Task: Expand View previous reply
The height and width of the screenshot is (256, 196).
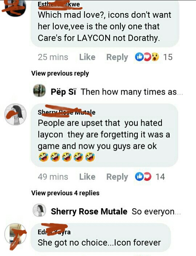Action: [60, 73]
